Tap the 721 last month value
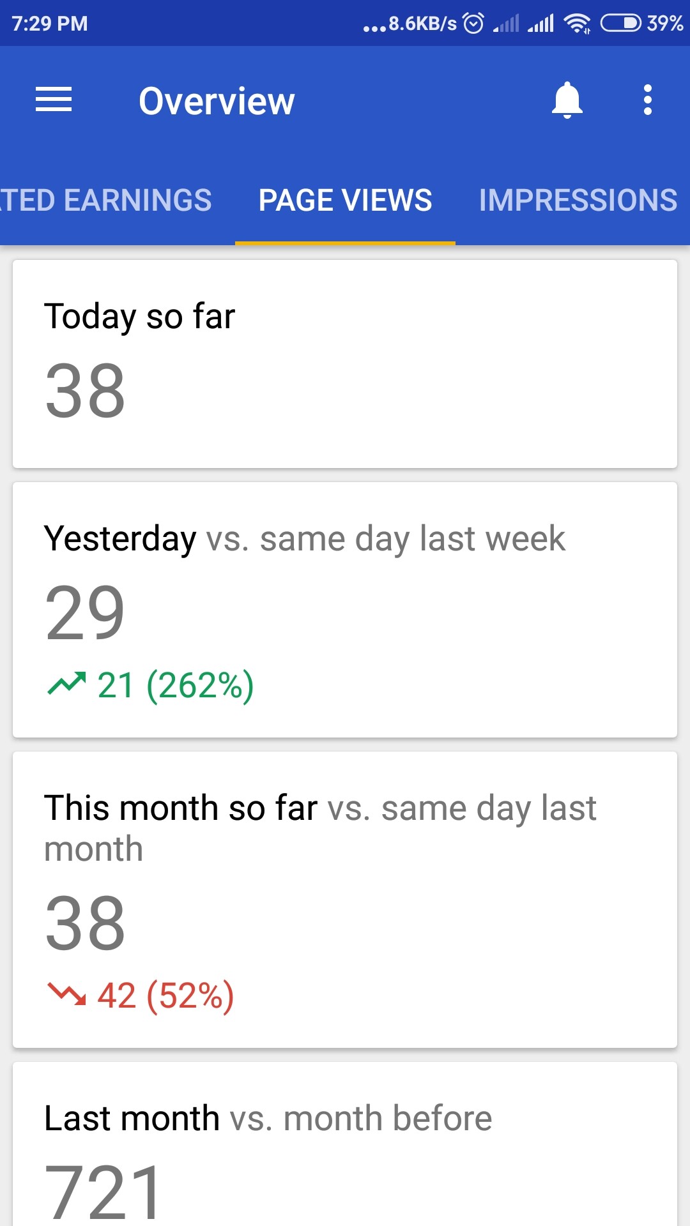Viewport: 690px width, 1226px height. click(103, 1192)
